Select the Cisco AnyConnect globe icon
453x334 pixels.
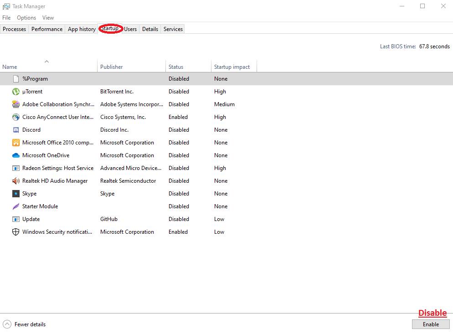[x=16, y=117]
